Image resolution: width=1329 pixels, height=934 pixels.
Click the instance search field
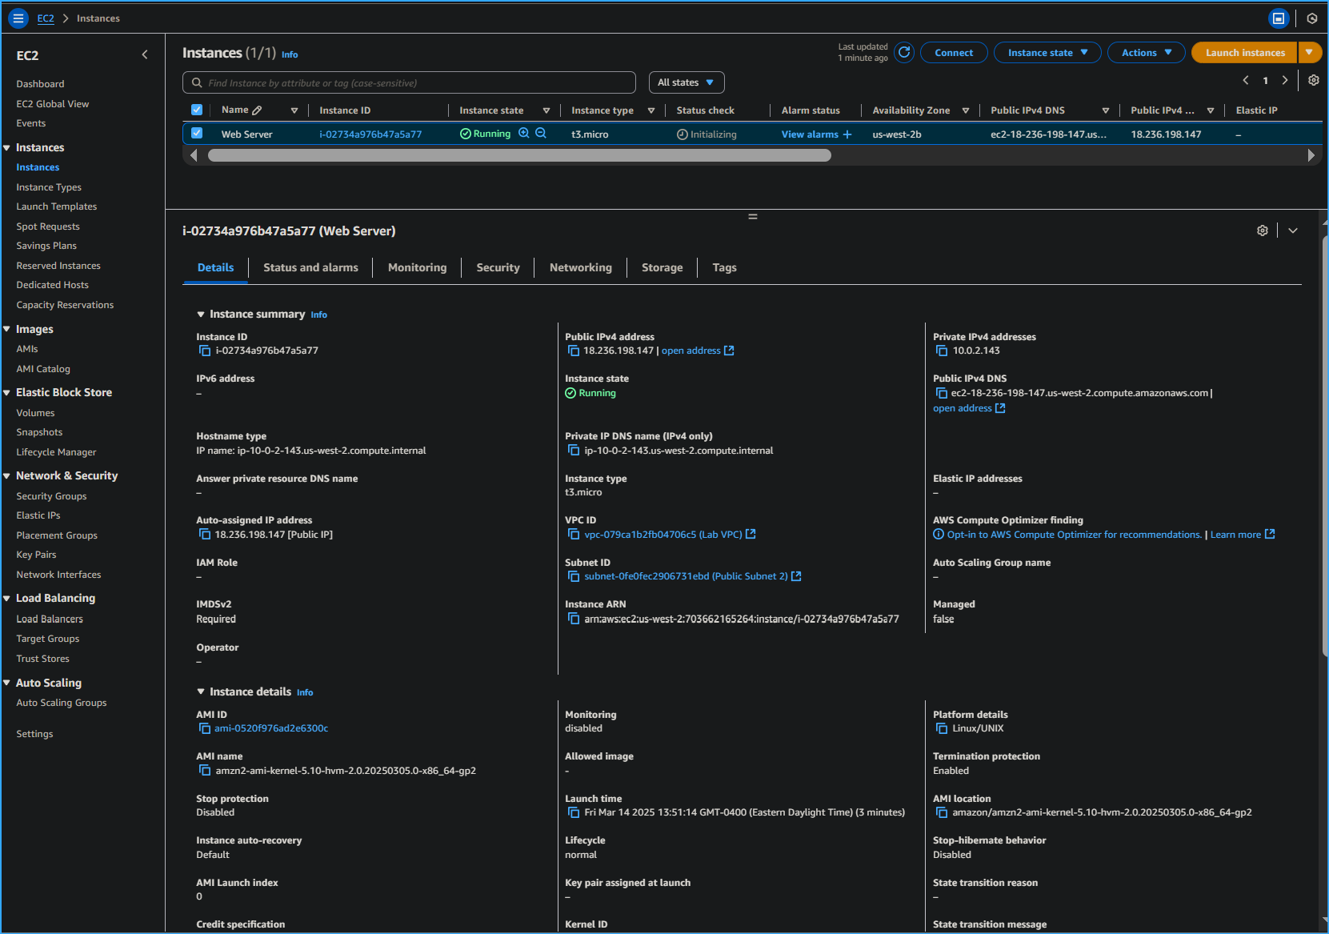click(409, 82)
